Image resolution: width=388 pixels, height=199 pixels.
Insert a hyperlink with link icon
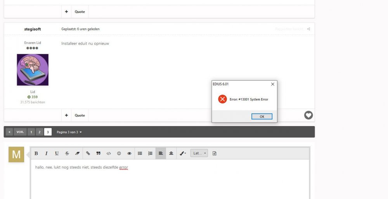tap(88, 154)
